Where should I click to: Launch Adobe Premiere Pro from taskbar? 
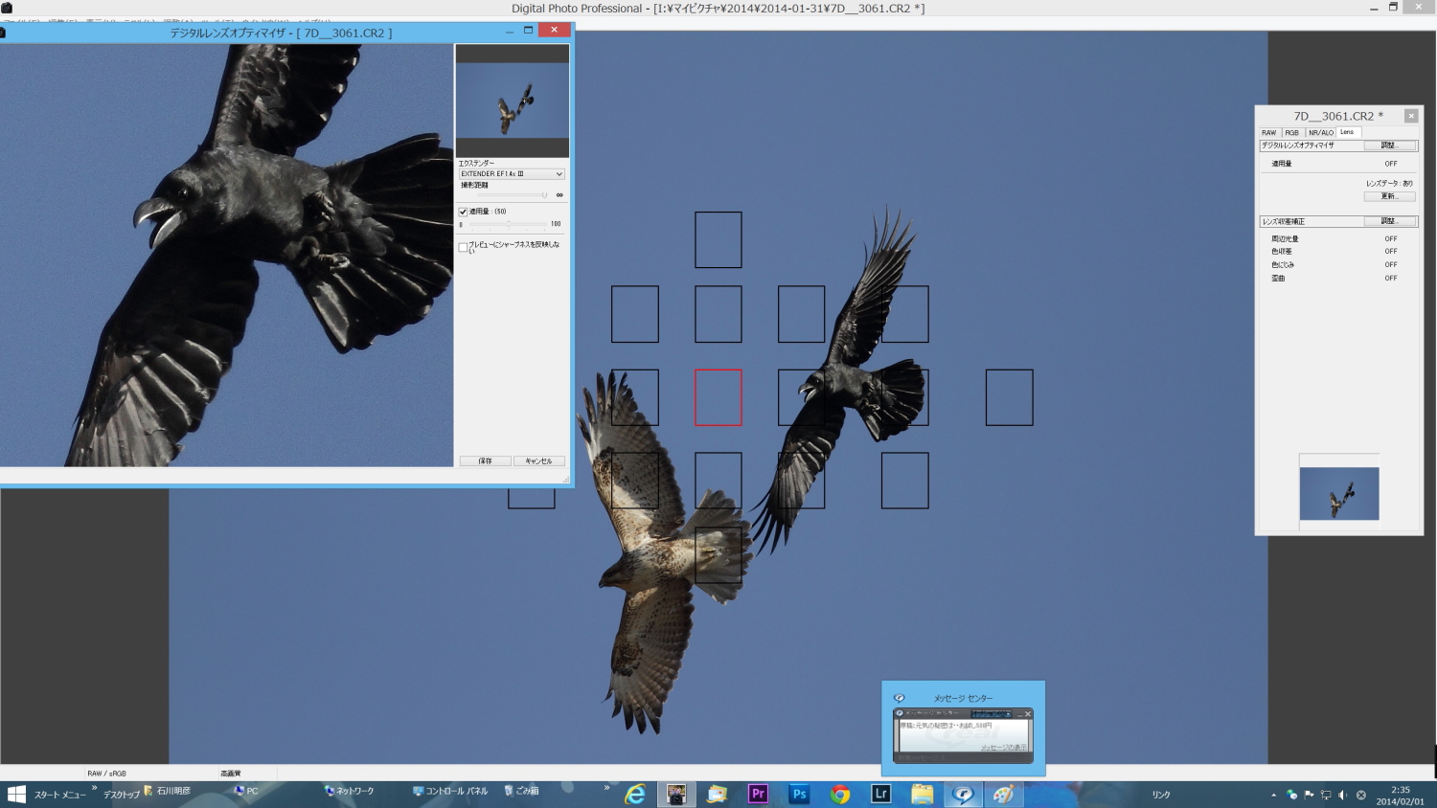[x=759, y=794]
